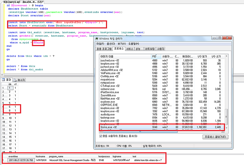Select the iPodService.exe process row

[162, 92]
